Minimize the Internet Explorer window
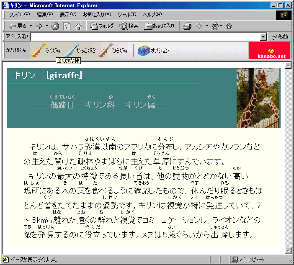This screenshot has height=265, width=294. coord(273,5)
